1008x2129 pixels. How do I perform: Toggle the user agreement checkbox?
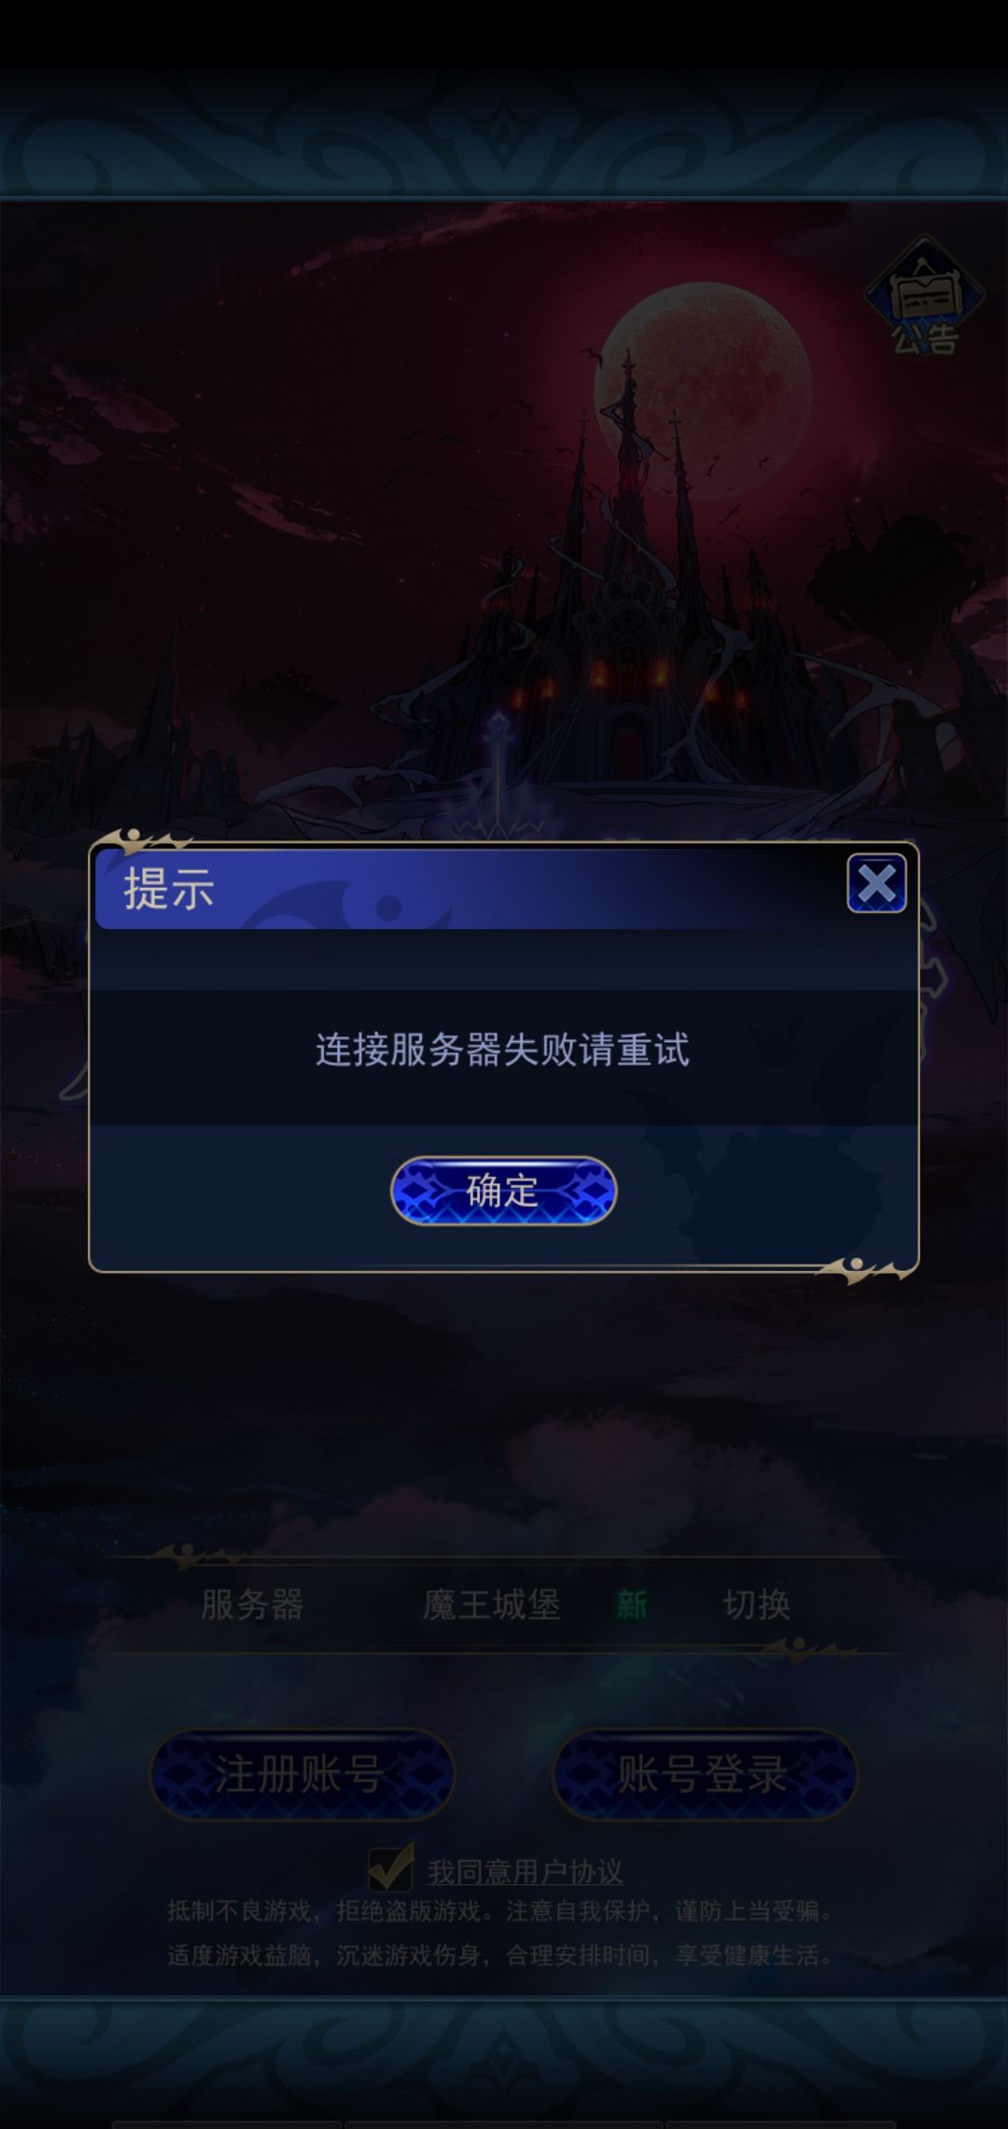390,1868
